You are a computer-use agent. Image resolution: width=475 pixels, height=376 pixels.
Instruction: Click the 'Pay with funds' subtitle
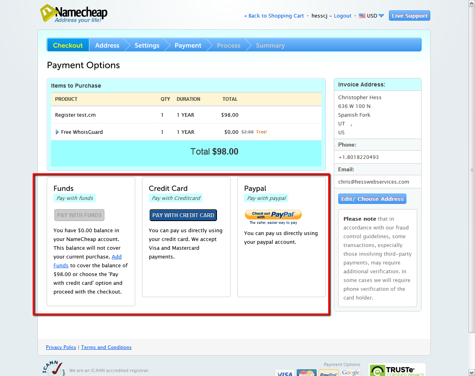tap(75, 198)
